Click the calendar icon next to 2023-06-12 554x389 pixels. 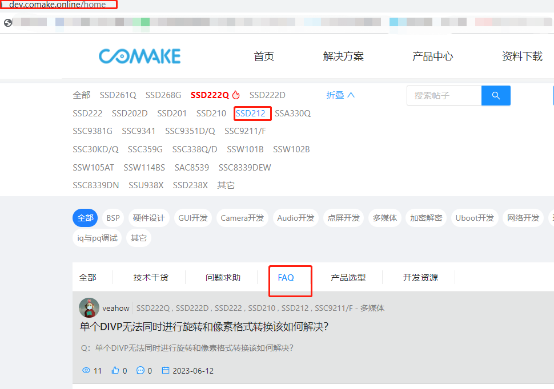coord(166,370)
